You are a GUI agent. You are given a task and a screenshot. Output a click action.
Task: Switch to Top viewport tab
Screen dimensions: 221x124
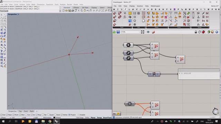point(20,111)
